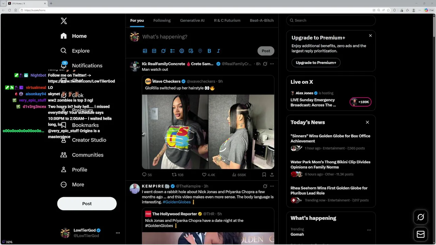This screenshot has height=245, width=436.
Task: Click gray Post button in composer
Action: [266, 51]
